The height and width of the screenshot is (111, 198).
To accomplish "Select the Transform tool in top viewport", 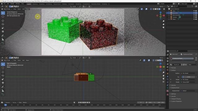I will (3, 31).
